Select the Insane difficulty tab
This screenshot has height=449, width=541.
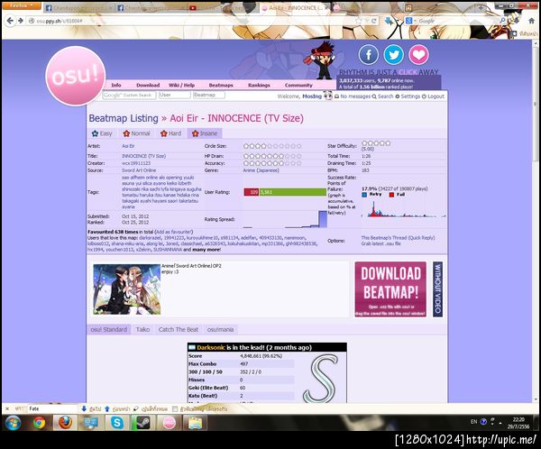point(205,133)
